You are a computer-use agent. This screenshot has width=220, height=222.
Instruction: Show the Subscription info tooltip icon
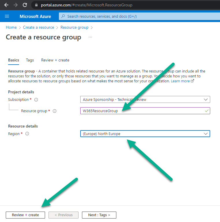tap(36, 100)
